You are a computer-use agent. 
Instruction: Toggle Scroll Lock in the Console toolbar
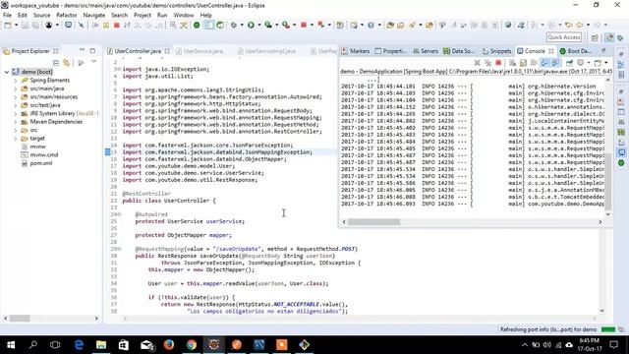[x=523, y=63]
